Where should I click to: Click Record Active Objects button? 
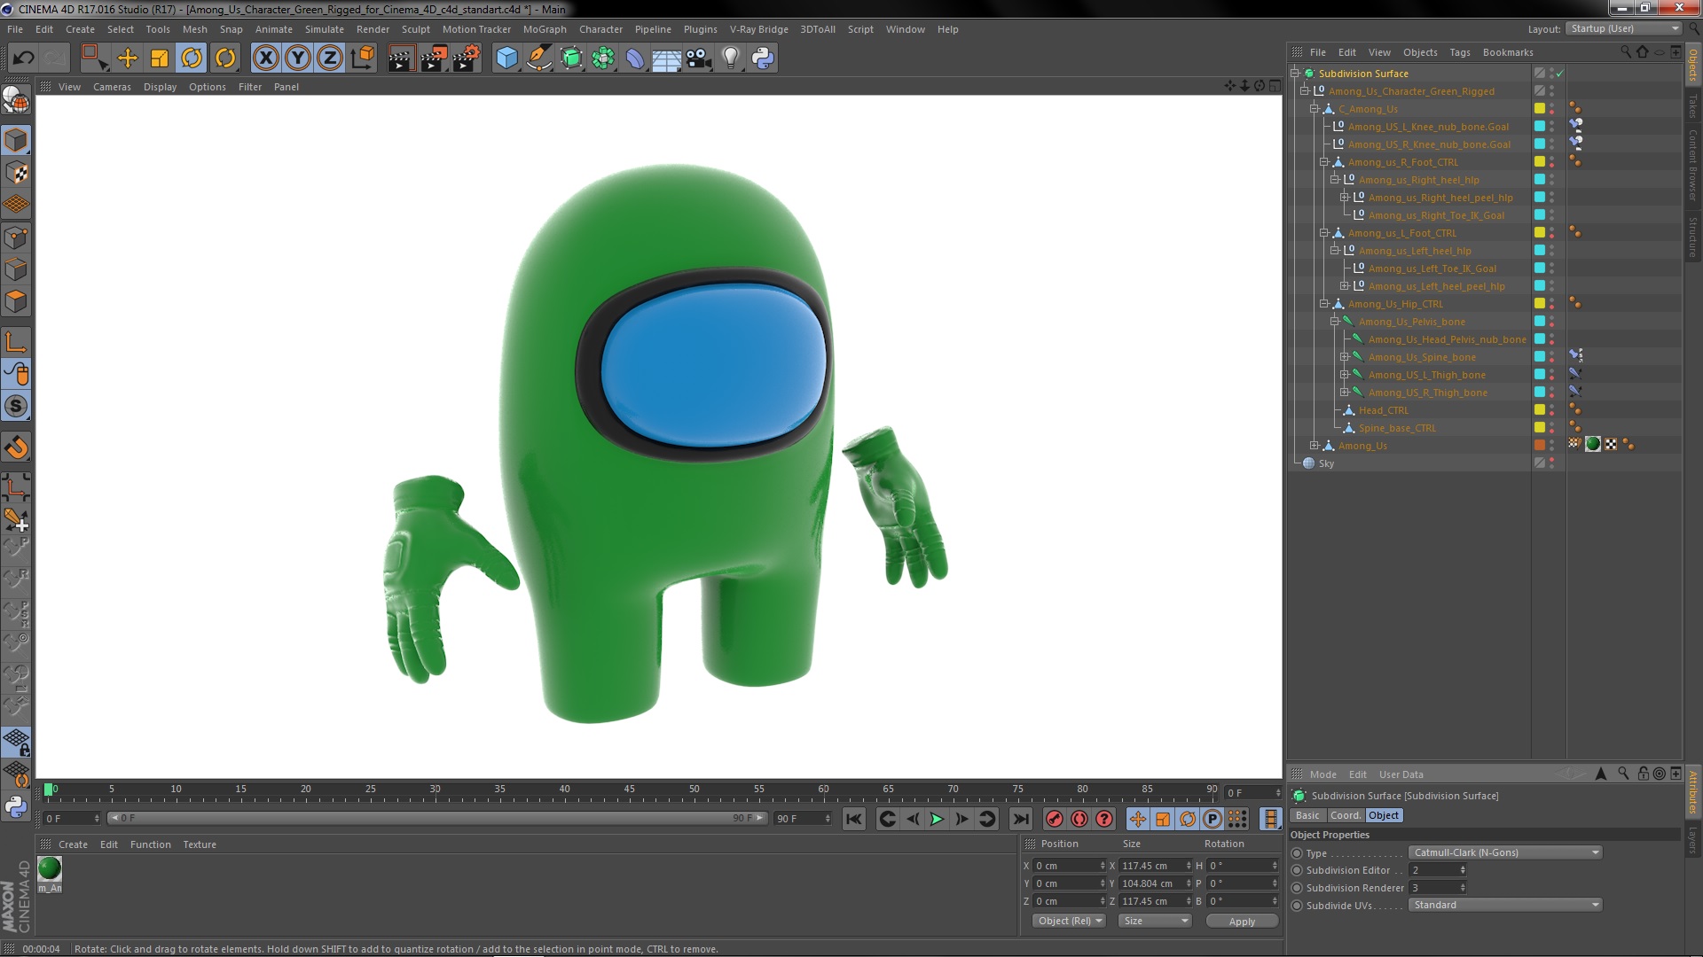coord(1054,819)
